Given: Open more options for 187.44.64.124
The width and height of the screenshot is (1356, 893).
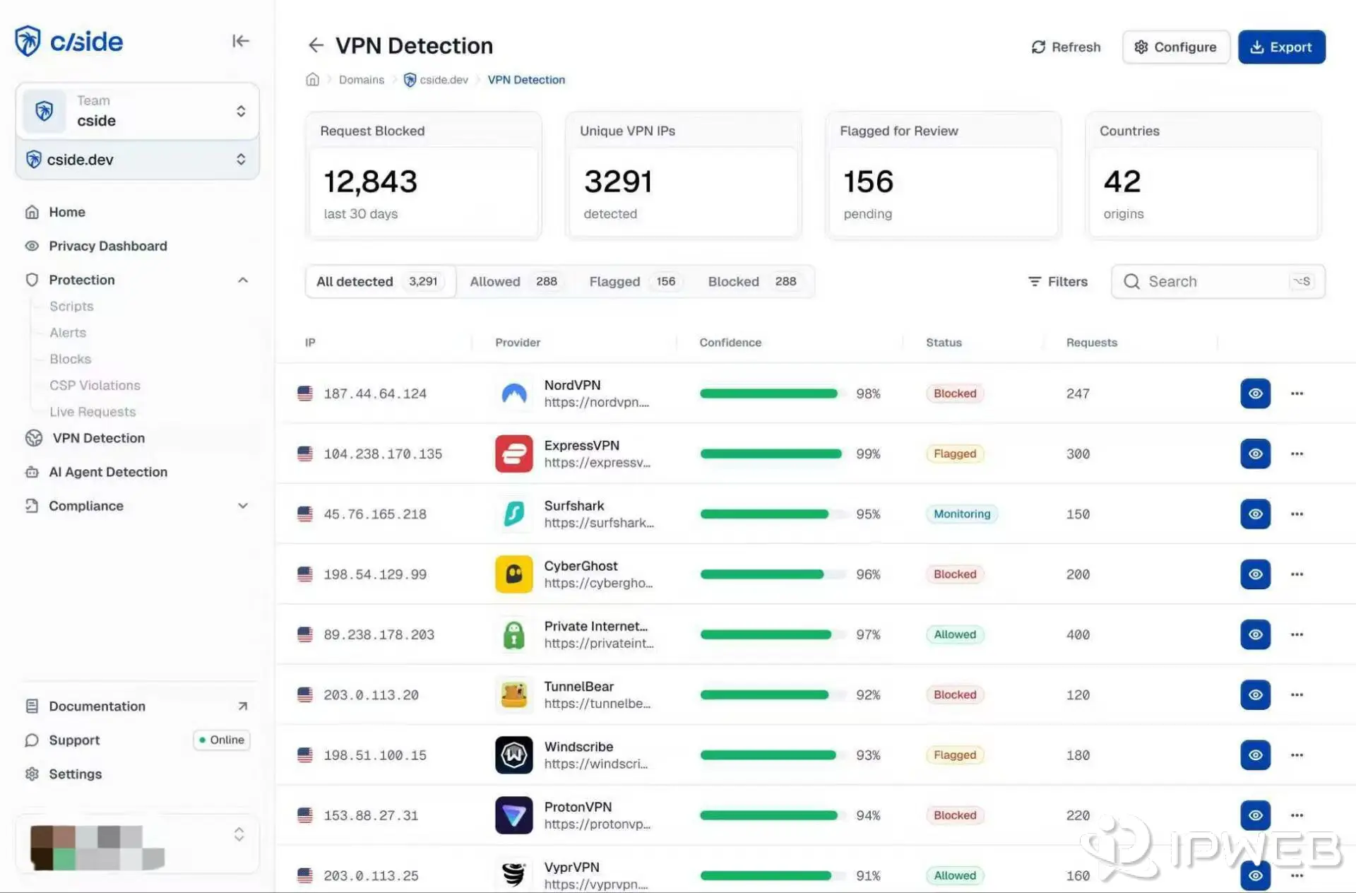Looking at the screenshot, I should pyautogui.click(x=1297, y=394).
